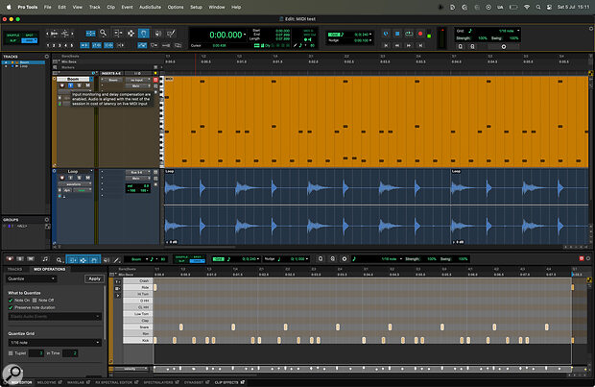Select the Zoomer tool in Edit toolbar

103,34
